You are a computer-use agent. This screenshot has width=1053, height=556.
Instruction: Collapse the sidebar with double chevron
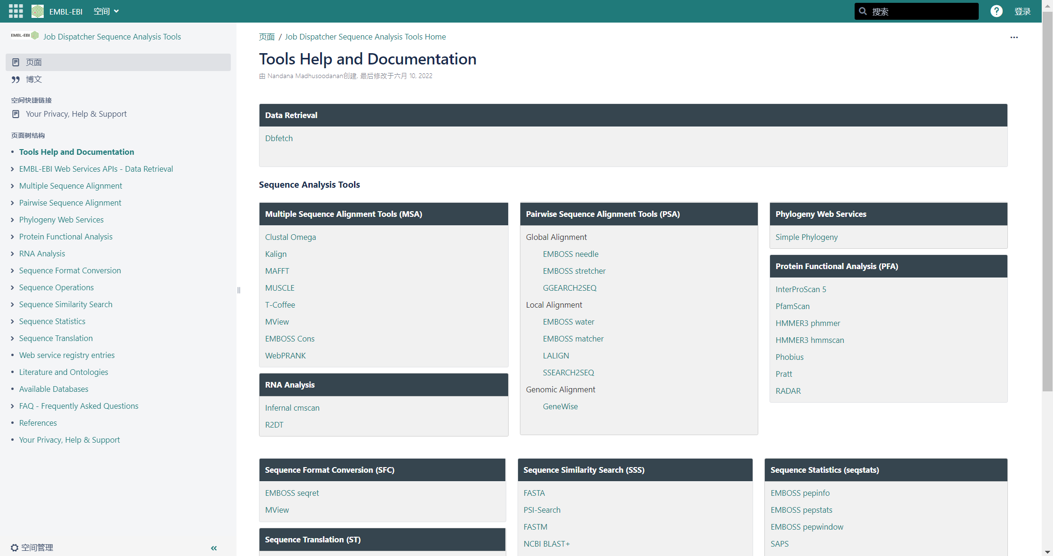tap(214, 548)
